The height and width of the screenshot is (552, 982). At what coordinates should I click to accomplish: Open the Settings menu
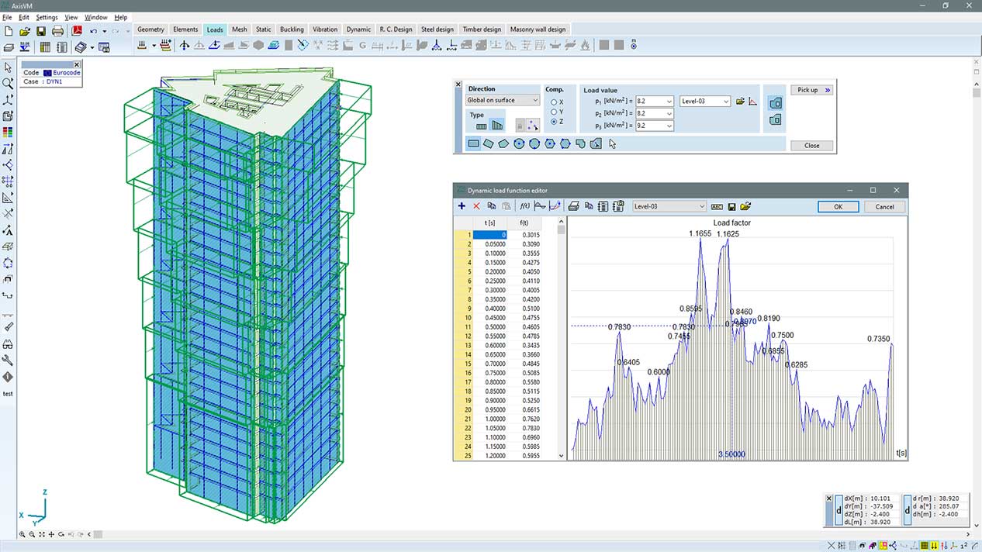[x=47, y=17]
